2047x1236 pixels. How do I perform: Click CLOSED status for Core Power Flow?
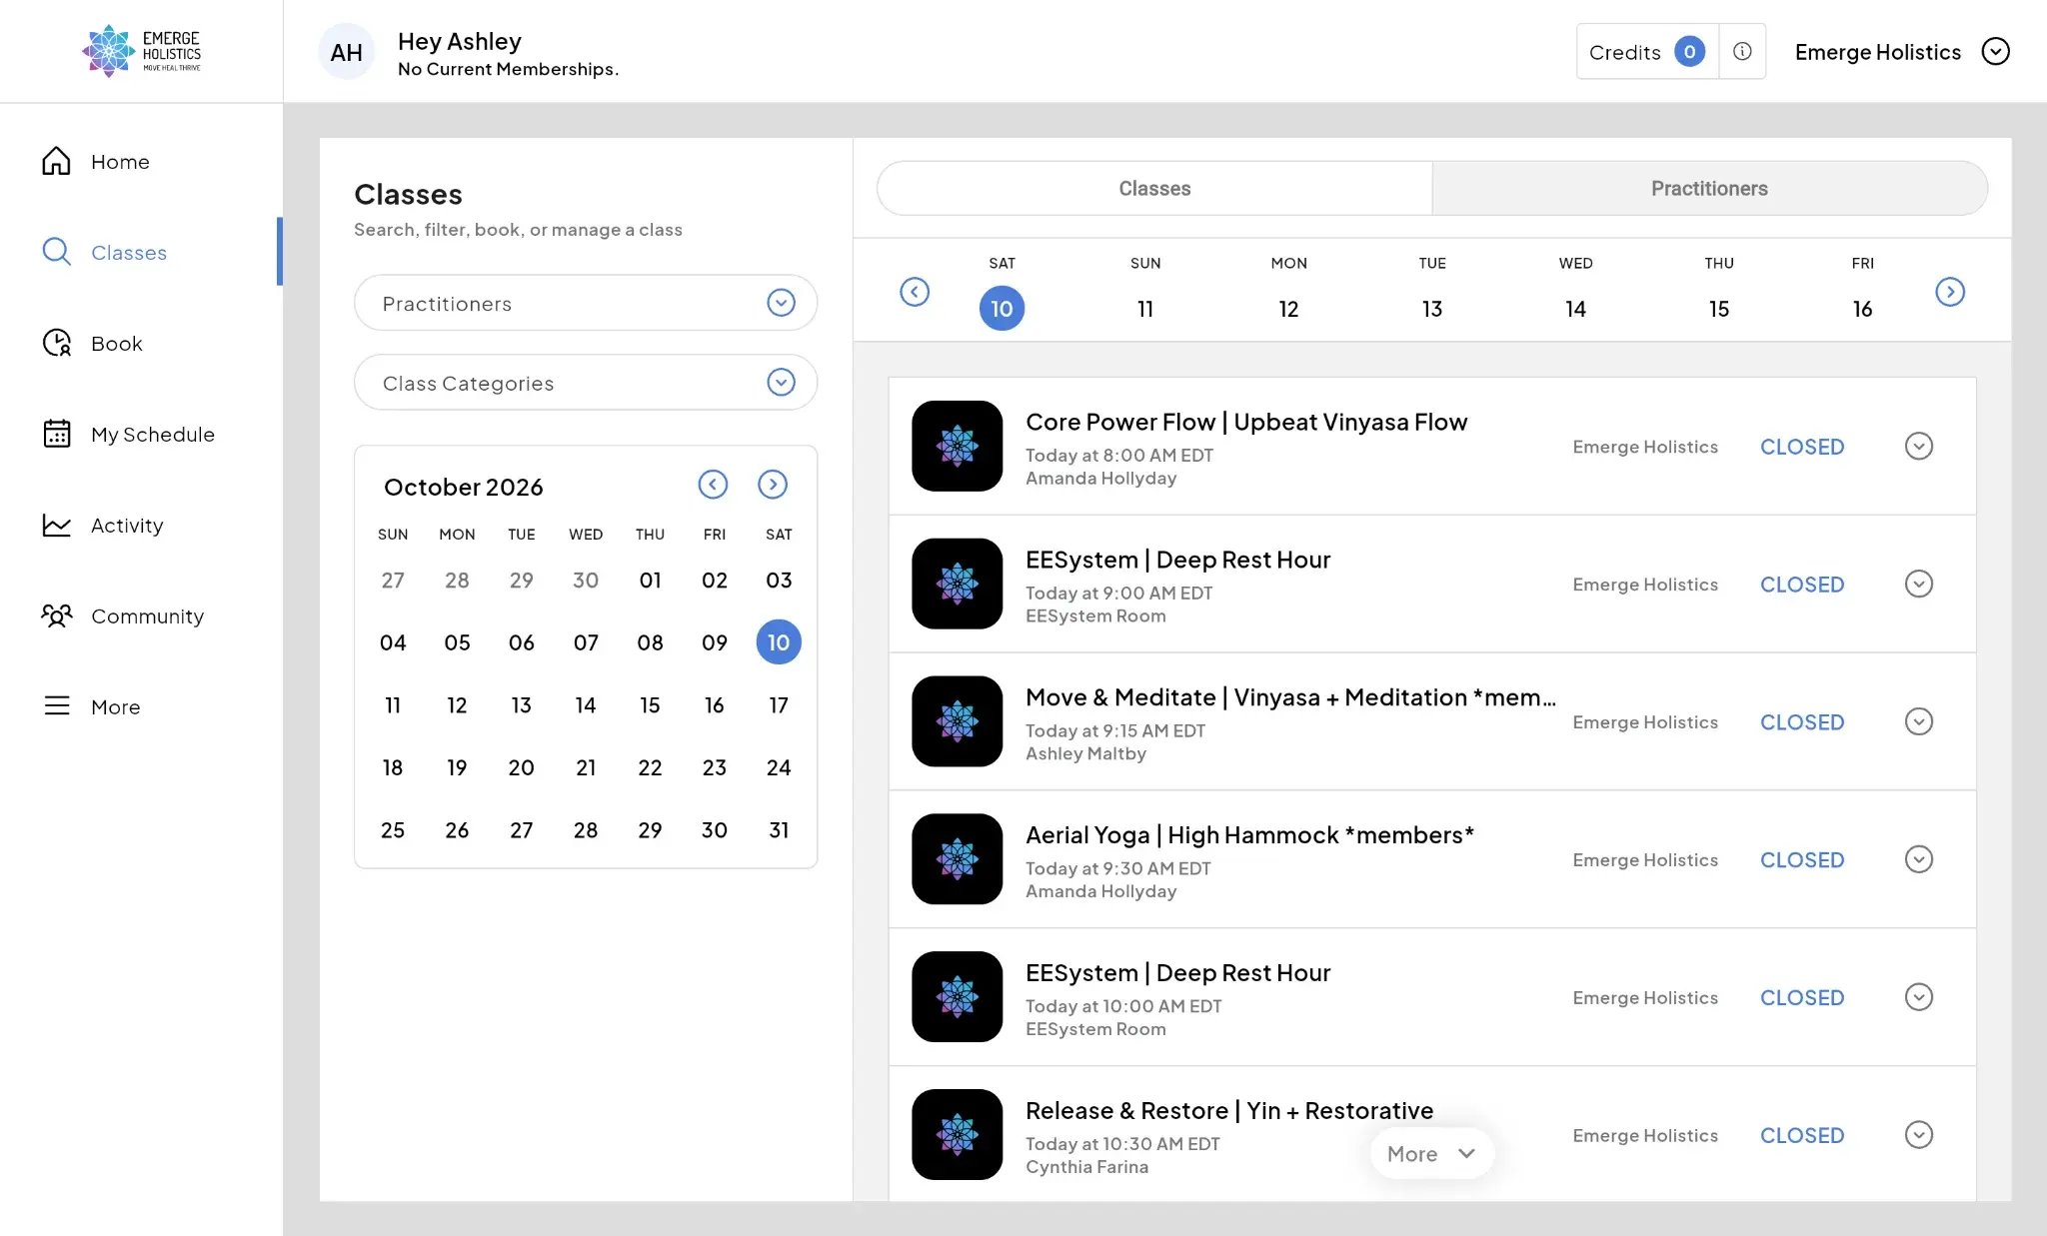(x=1802, y=447)
